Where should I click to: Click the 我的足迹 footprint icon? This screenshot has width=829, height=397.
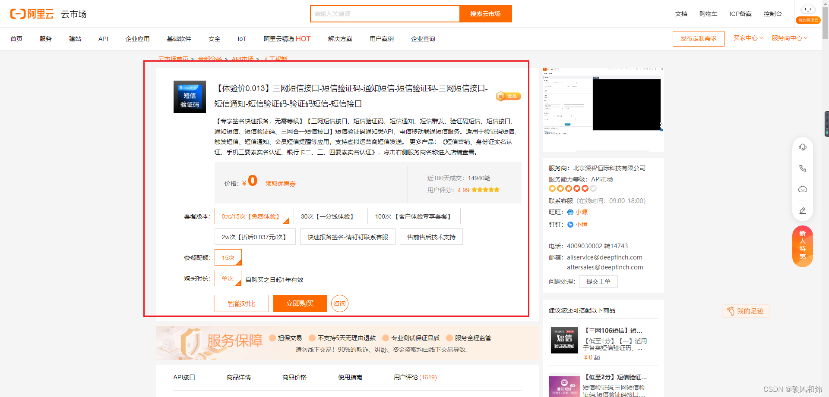coord(731,311)
